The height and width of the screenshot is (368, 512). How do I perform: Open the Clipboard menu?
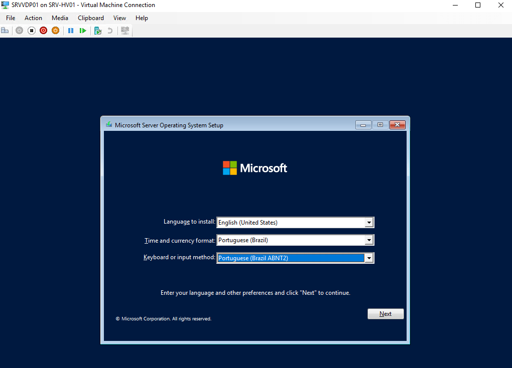tap(91, 18)
